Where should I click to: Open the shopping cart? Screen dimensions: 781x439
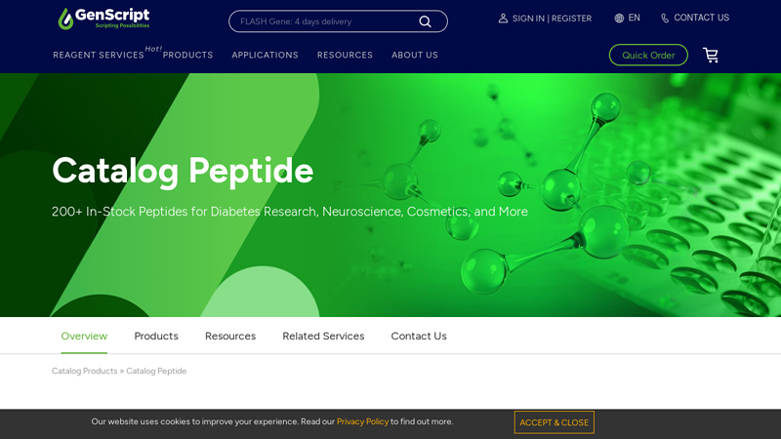coord(711,55)
